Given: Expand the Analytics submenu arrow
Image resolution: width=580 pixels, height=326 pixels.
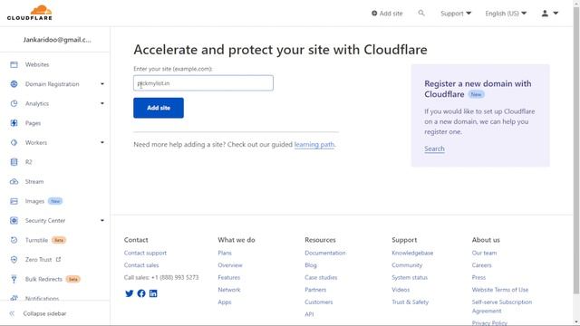Looking at the screenshot, I should tap(102, 103).
